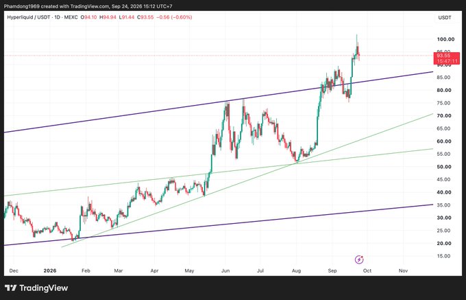Click the Mar label on time axis
466x300 pixels.
119,271
